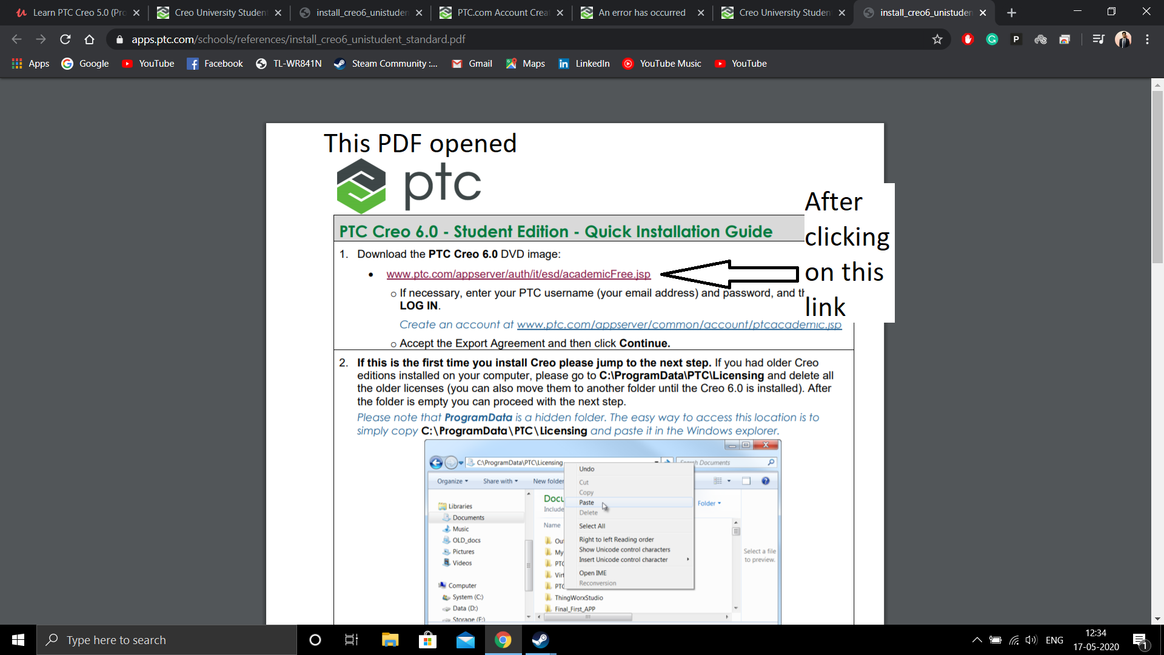Open Chrome's global media controls
Screen dimensions: 1164x655
1098,39
